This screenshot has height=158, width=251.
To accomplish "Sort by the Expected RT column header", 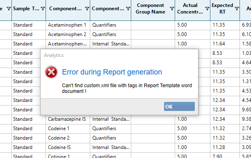I will click(x=222, y=9).
